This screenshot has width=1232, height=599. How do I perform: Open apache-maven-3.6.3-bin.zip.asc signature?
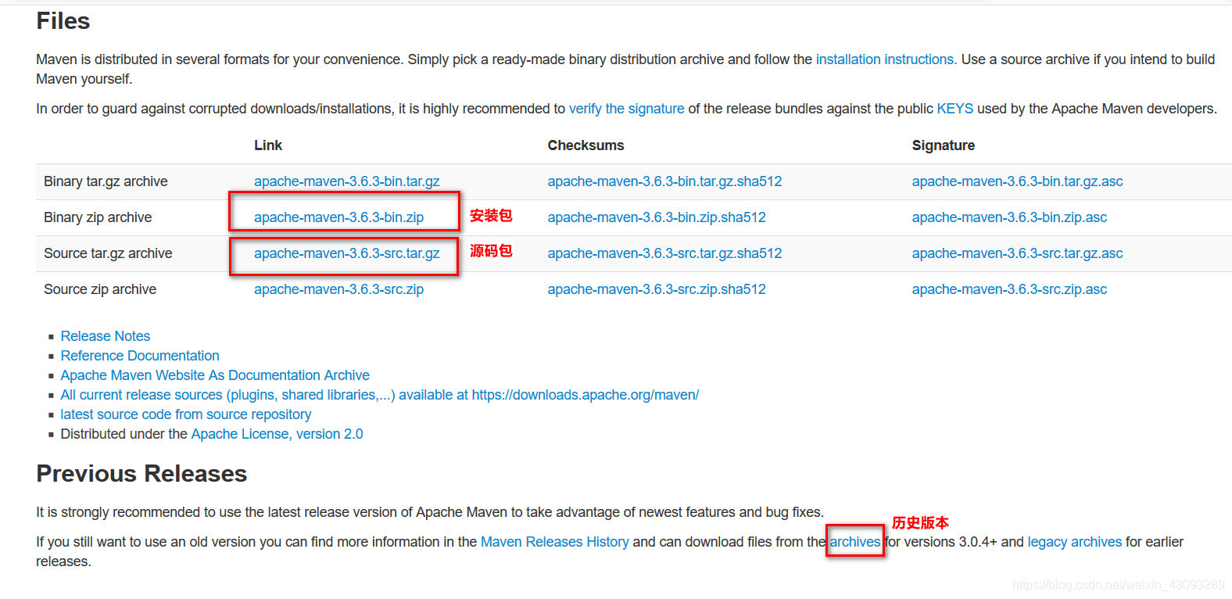(x=1009, y=217)
